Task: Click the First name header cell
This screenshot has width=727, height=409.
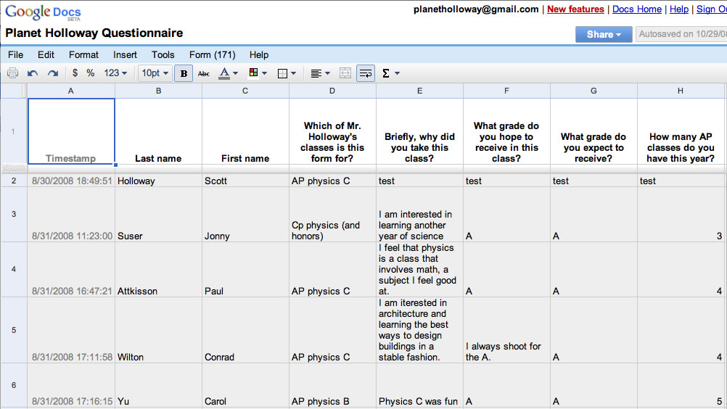Action: pos(245,131)
